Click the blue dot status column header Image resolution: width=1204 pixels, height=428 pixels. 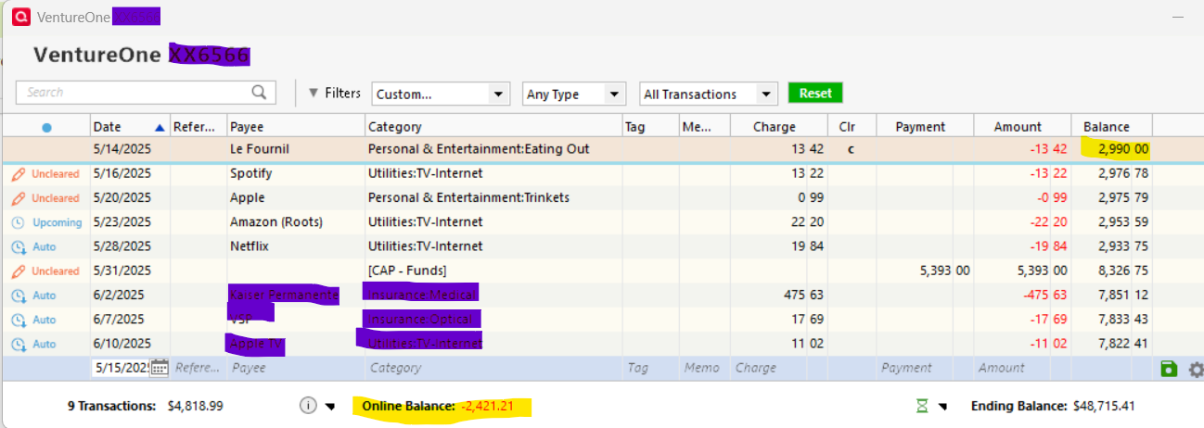[x=46, y=127]
